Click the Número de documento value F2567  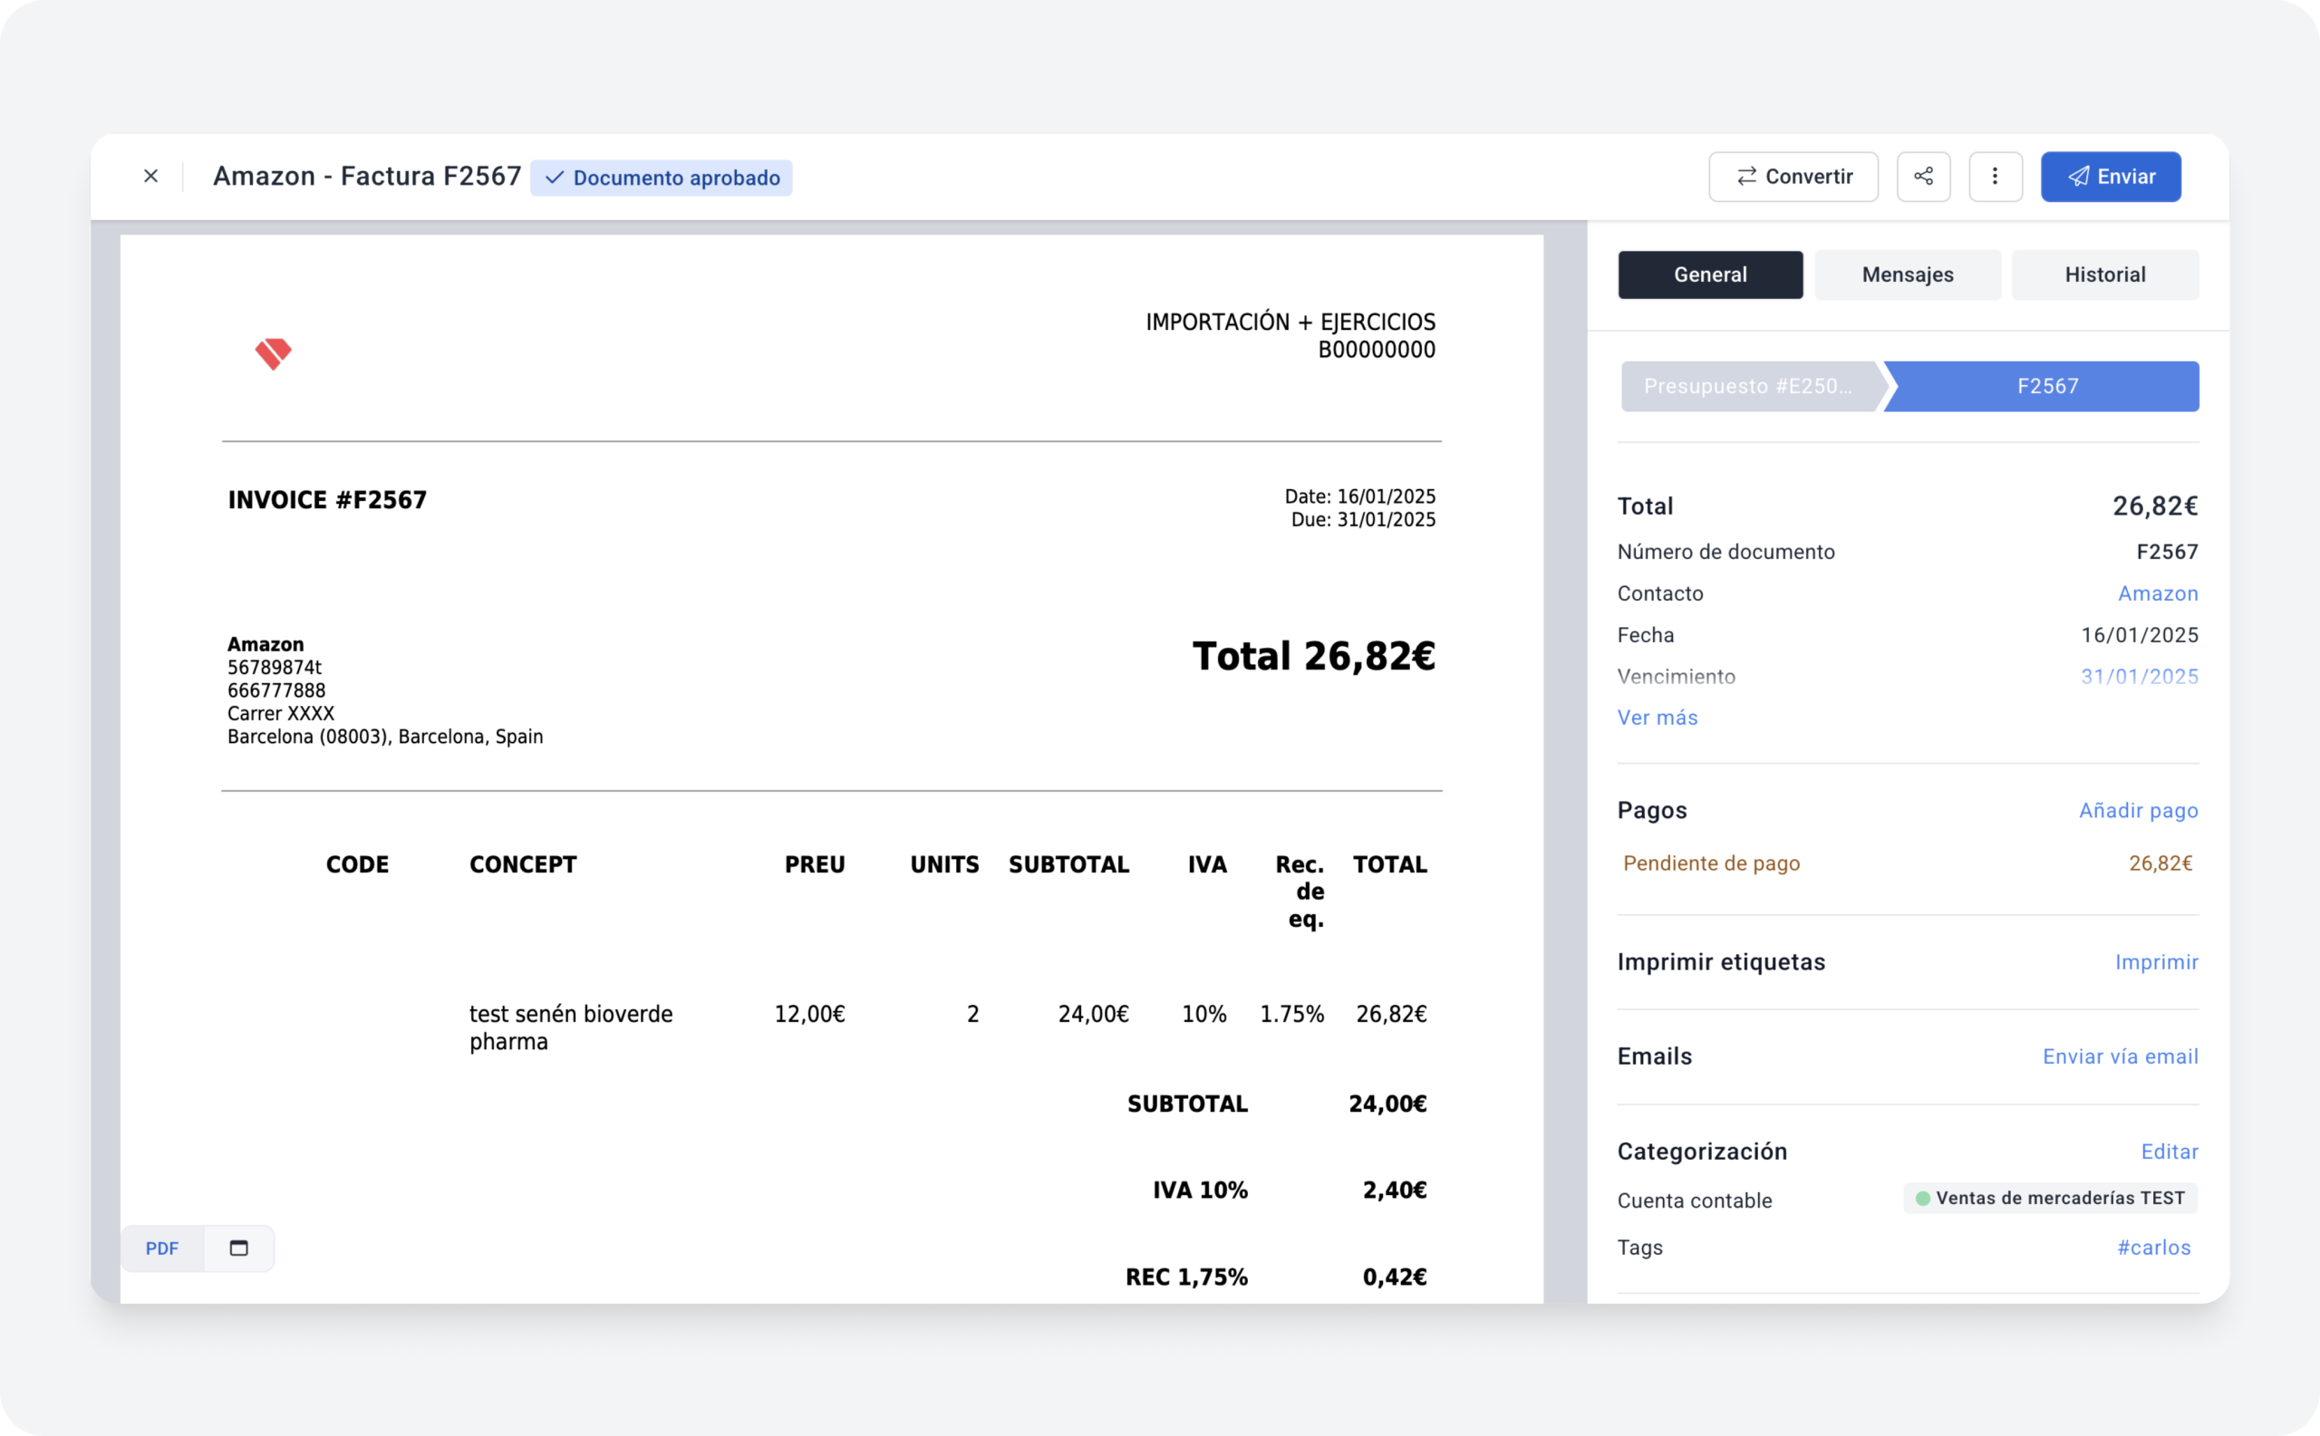click(x=2166, y=552)
